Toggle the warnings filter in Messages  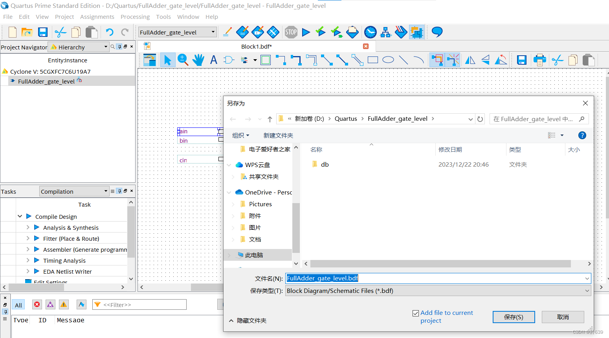[x=64, y=305]
